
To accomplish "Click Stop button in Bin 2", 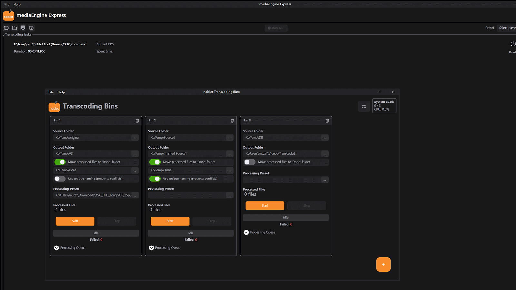I will [x=212, y=221].
